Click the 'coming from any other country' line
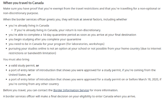The width and height of the screenshot is (163, 100). click(34, 84)
